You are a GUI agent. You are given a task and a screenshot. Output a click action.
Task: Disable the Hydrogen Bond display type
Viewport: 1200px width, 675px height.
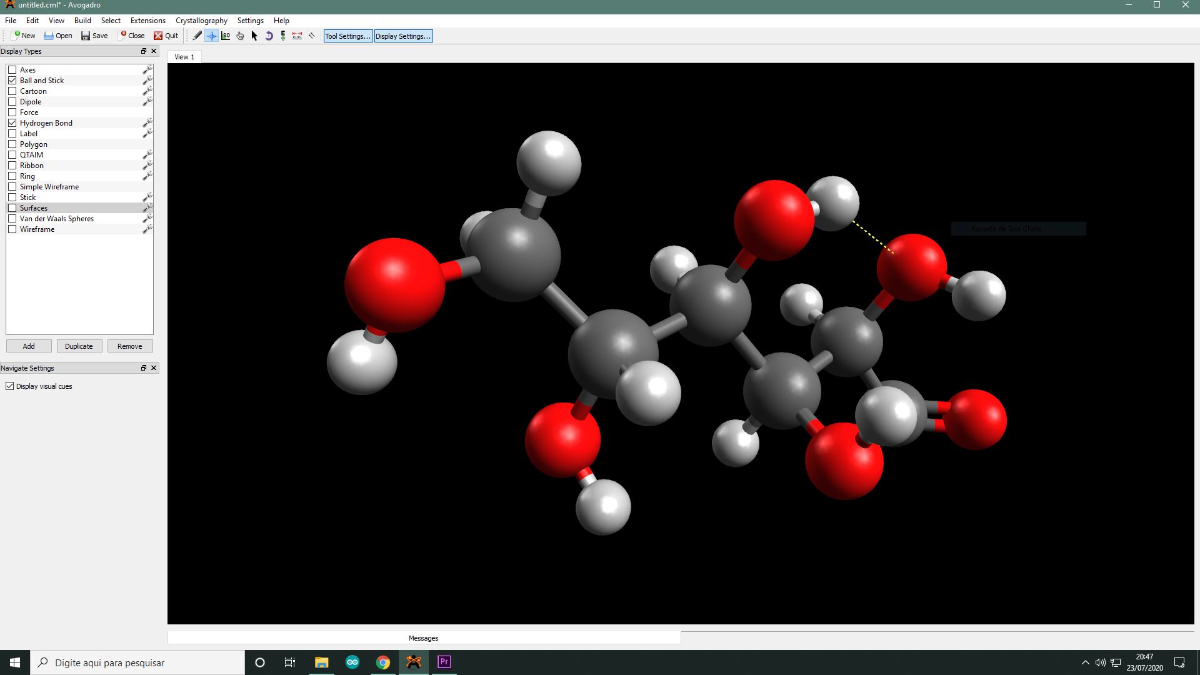[12, 122]
